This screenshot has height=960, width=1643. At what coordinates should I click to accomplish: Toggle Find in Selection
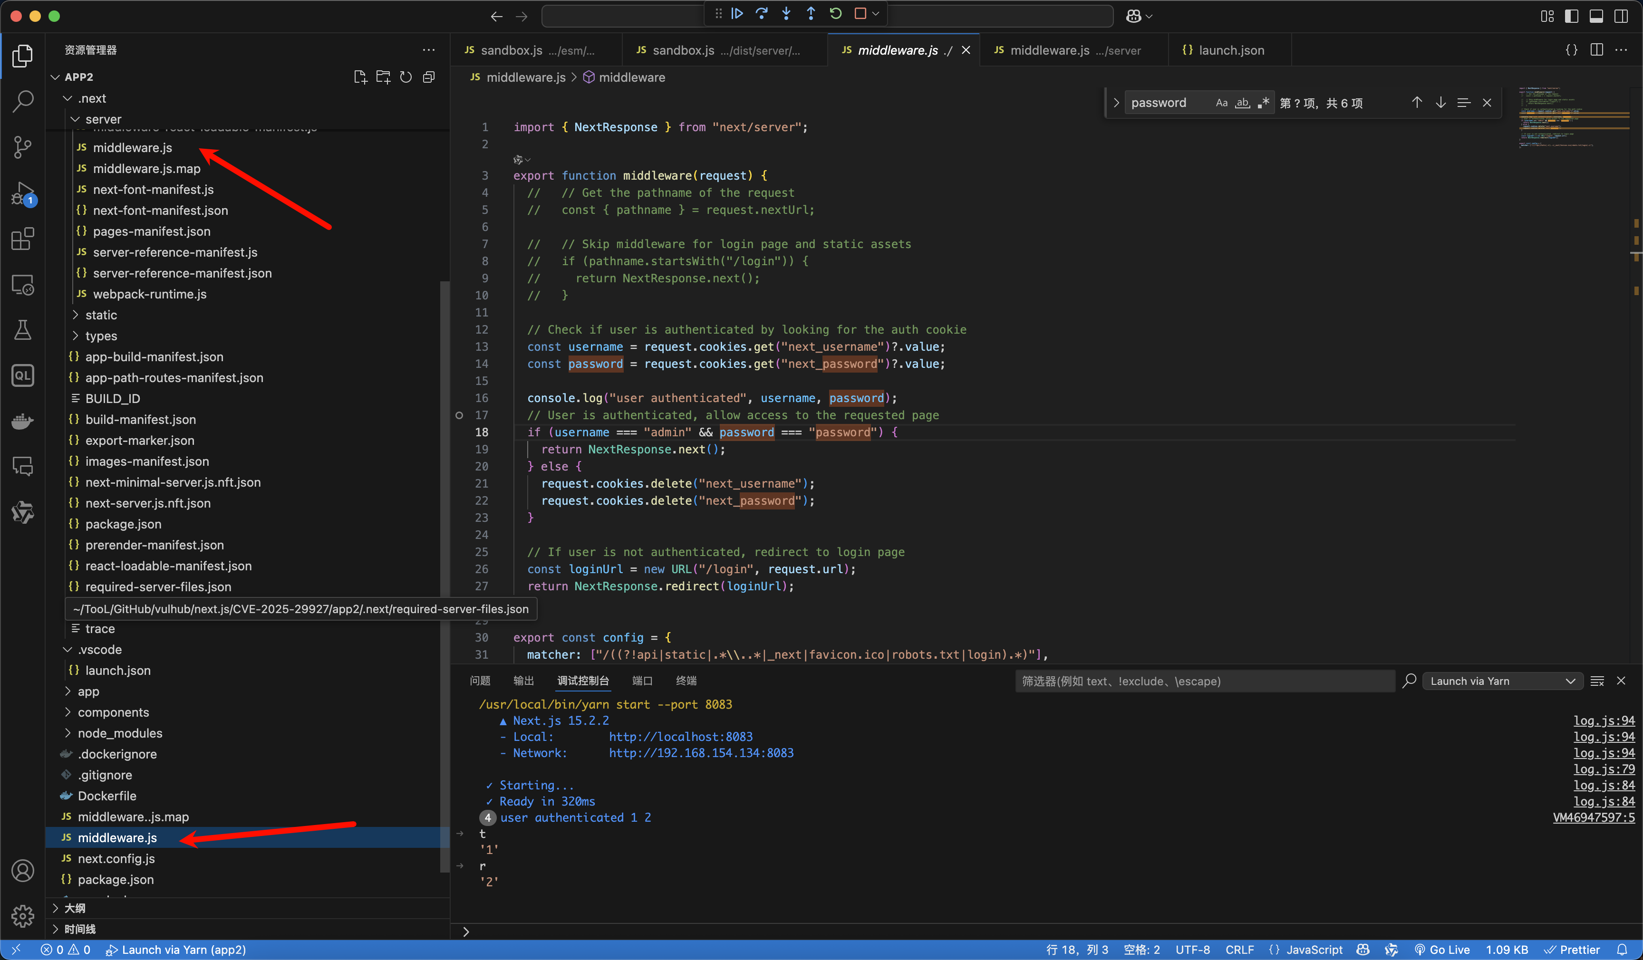coord(1464,102)
